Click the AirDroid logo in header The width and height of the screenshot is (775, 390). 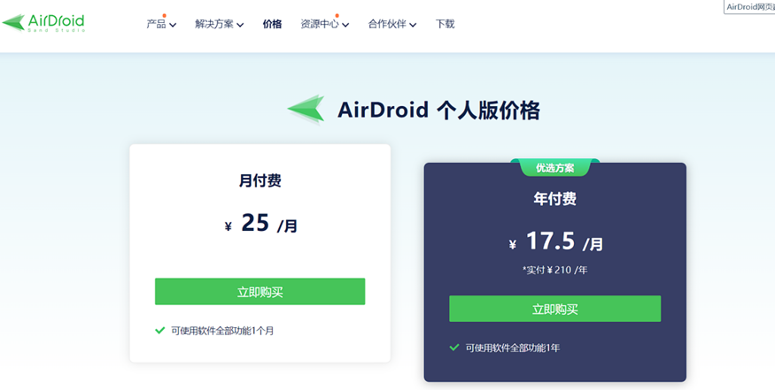[x=43, y=23]
